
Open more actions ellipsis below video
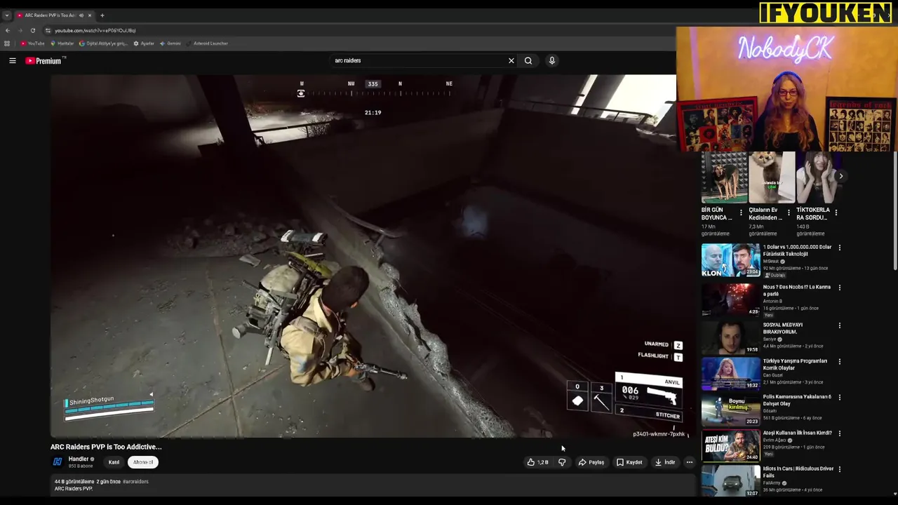pyautogui.click(x=690, y=462)
